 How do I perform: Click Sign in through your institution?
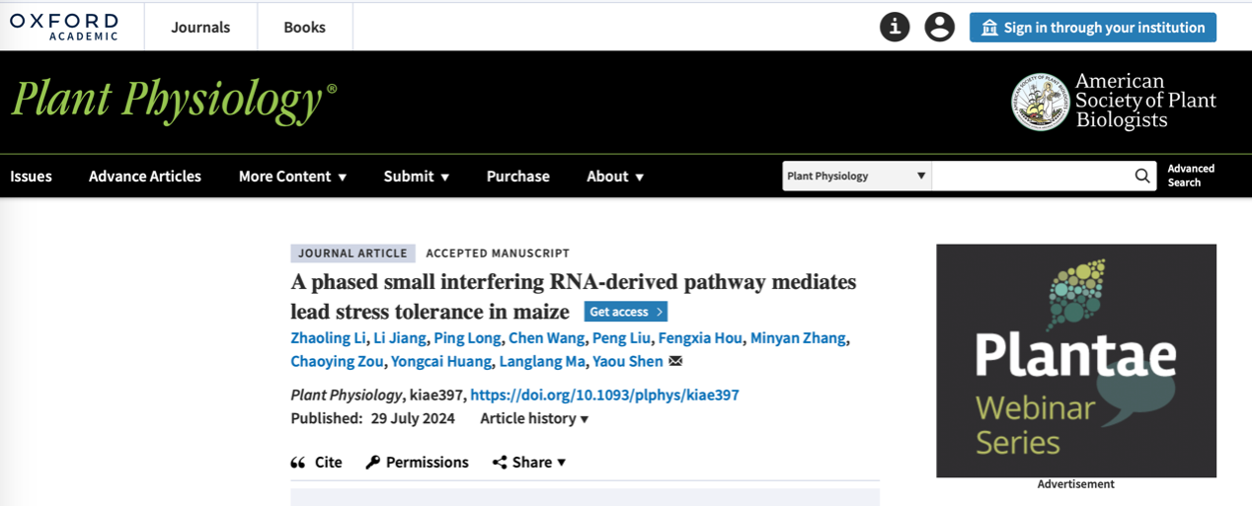pos(1092,28)
